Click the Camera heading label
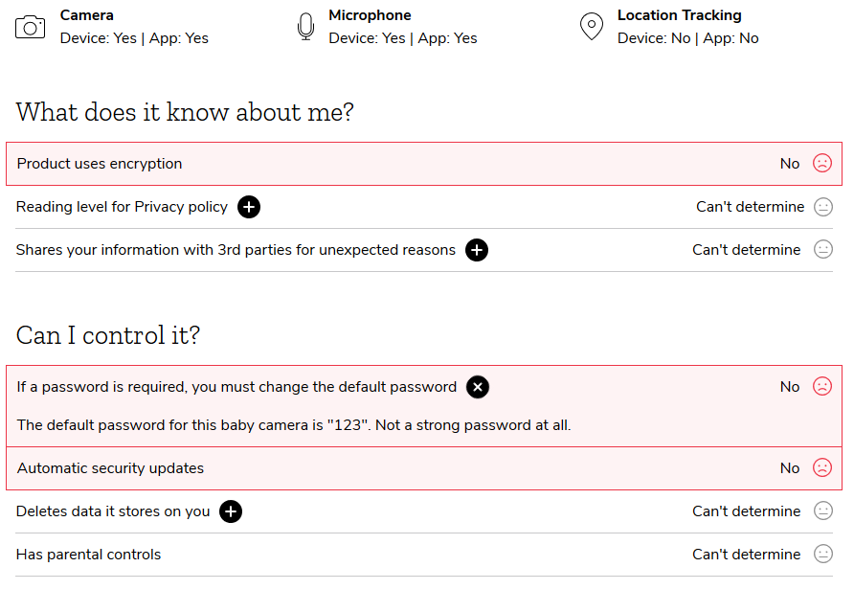 click(x=87, y=15)
